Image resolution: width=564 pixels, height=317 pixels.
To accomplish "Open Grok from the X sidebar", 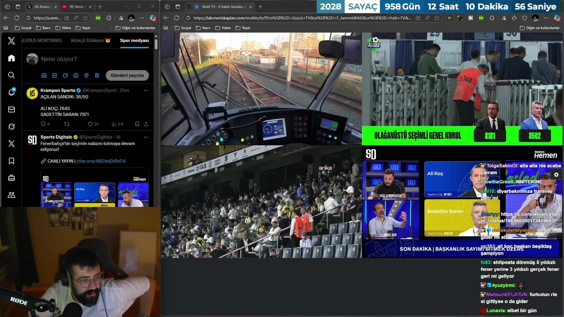I will coord(11,126).
